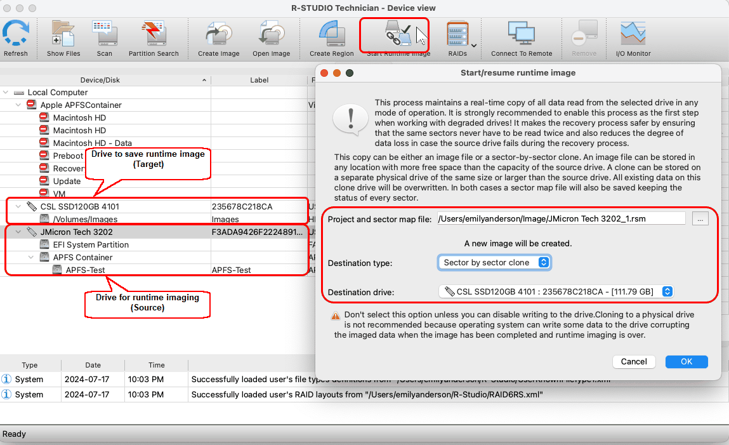
Task: Select the RAID layouts loaded log entry
Action: point(364,394)
